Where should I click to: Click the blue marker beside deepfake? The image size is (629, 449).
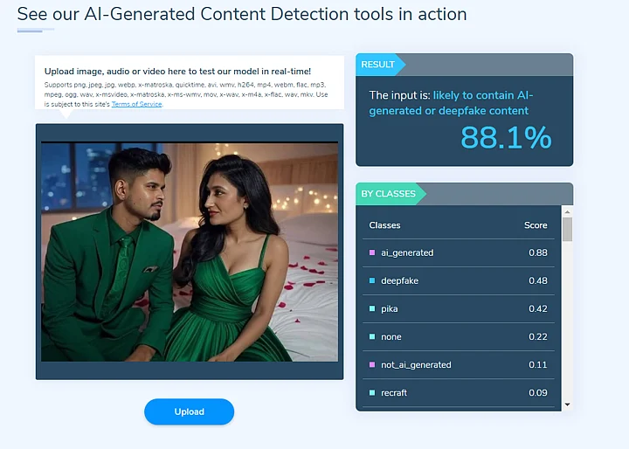click(x=372, y=280)
